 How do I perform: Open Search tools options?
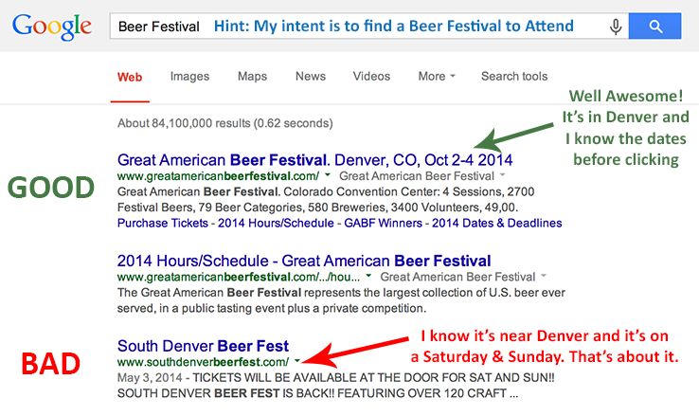[x=513, y=77]
